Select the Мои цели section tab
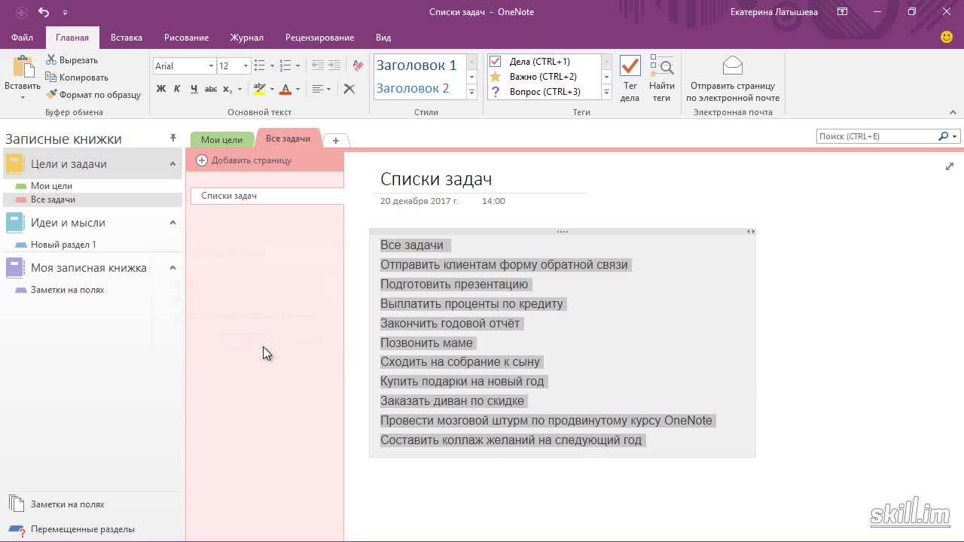The height and width of the screenshot is (542, 964). pyautogui.click(x=221, y=140)
